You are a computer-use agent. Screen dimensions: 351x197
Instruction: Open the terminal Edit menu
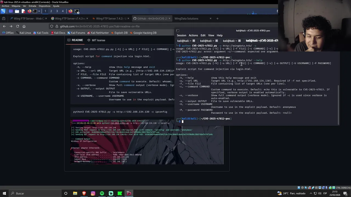pyautogui.click(x=203, y=35)
